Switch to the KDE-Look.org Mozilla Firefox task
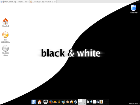Image resolution: width=140 pixels, height=105 pixels. pyautogui.click(x=16, y=2)
